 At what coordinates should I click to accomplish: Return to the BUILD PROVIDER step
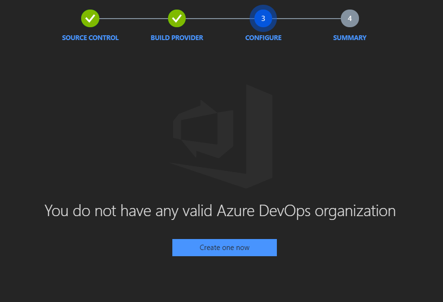click(x=177, y=38)
